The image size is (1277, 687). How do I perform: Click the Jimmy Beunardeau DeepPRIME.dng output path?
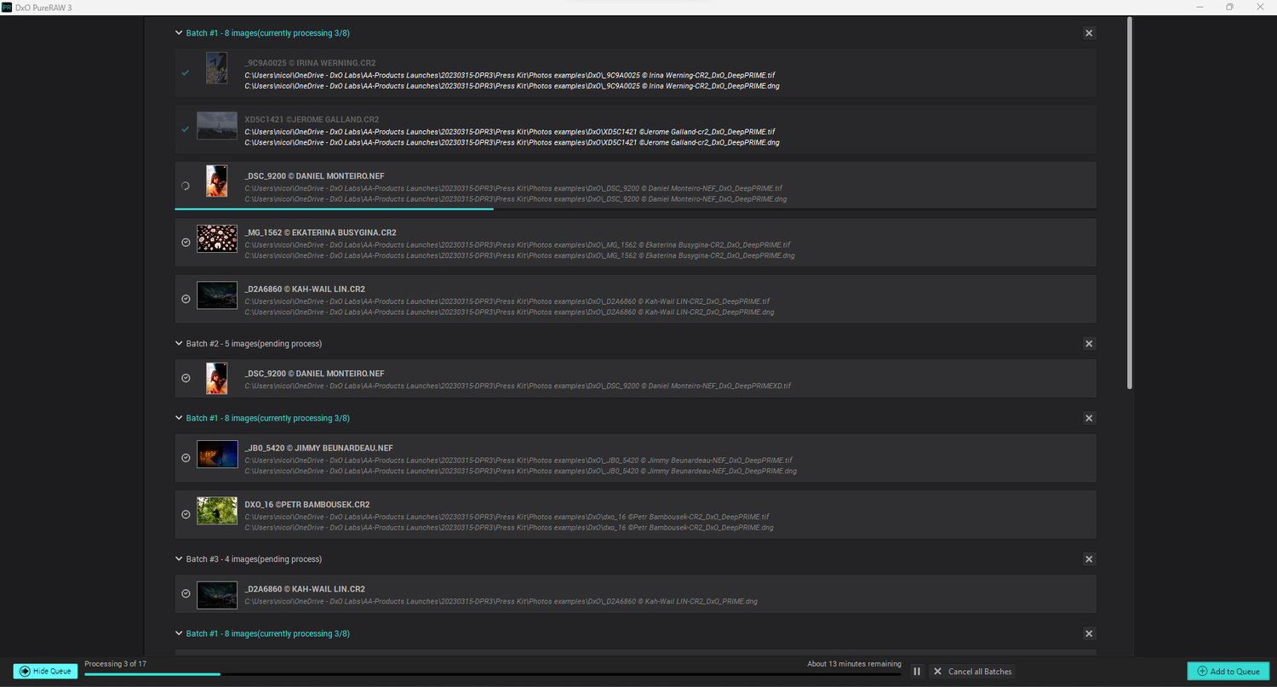coord(520,471)
